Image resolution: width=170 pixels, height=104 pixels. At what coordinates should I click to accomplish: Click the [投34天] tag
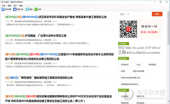tap(35, 54)
